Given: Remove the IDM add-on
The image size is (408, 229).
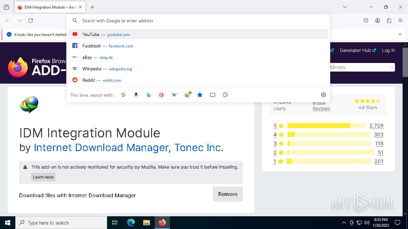Looking at the screenshot, I should tap(228, 194).
